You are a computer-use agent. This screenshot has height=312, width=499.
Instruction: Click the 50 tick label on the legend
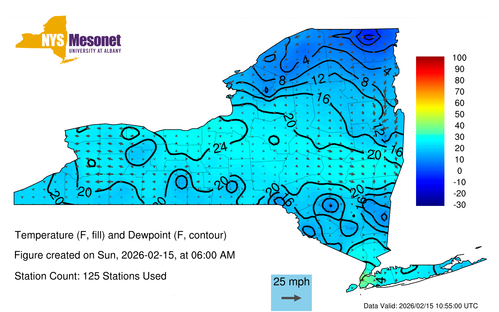point(459,114)
